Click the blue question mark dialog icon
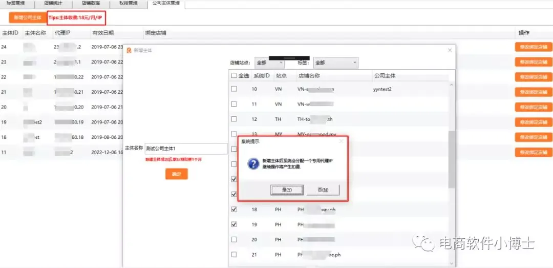This screenshot has width=553, height=268. [253, 163]
